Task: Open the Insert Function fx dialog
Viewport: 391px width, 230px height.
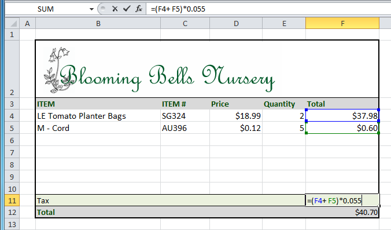Action: (139, 9)
